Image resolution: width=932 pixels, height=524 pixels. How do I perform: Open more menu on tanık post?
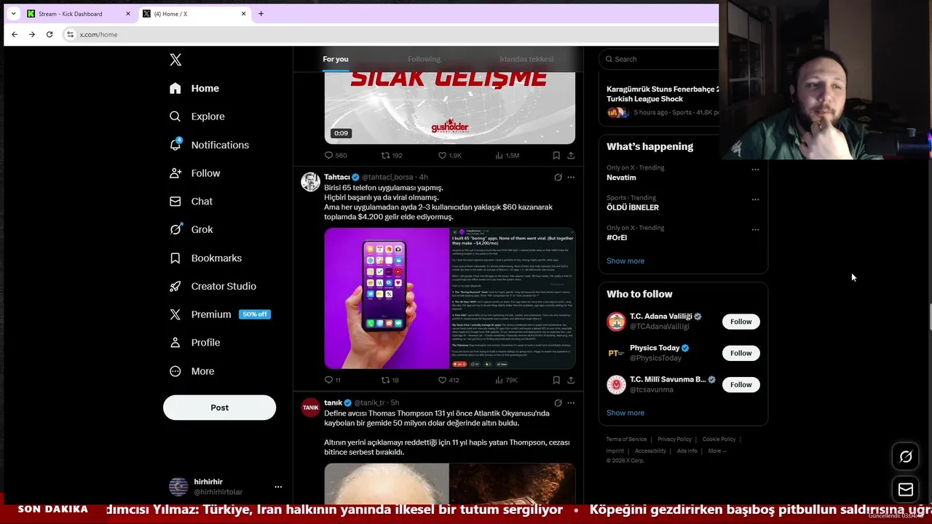571,402
